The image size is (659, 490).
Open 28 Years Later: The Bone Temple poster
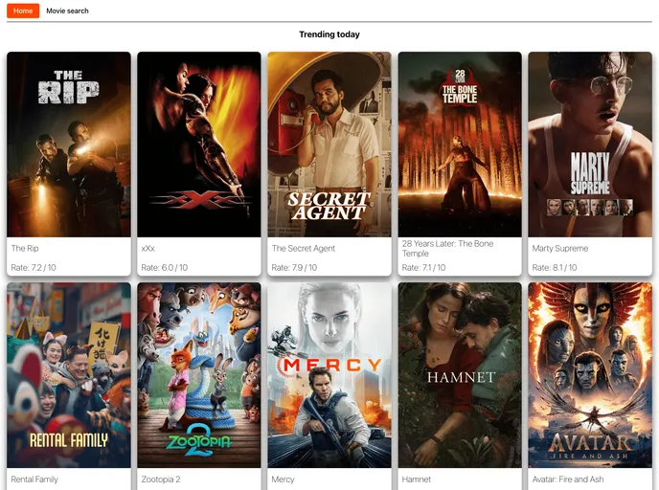click(460, 145)
